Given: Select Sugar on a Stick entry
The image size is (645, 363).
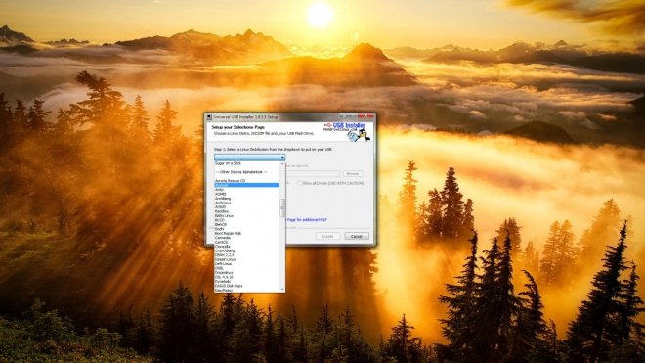Looking at the screenshot, I should point(228,163).
